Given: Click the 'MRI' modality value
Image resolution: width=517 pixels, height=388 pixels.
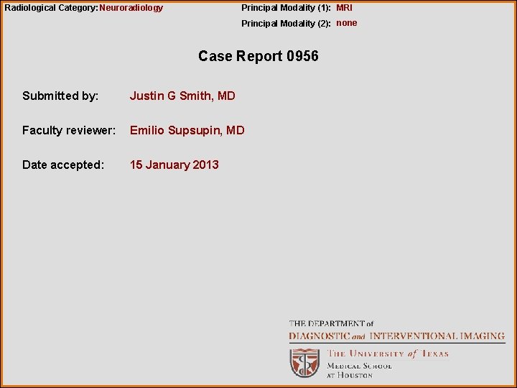Looking at the screenshot, I should point(344,8).
